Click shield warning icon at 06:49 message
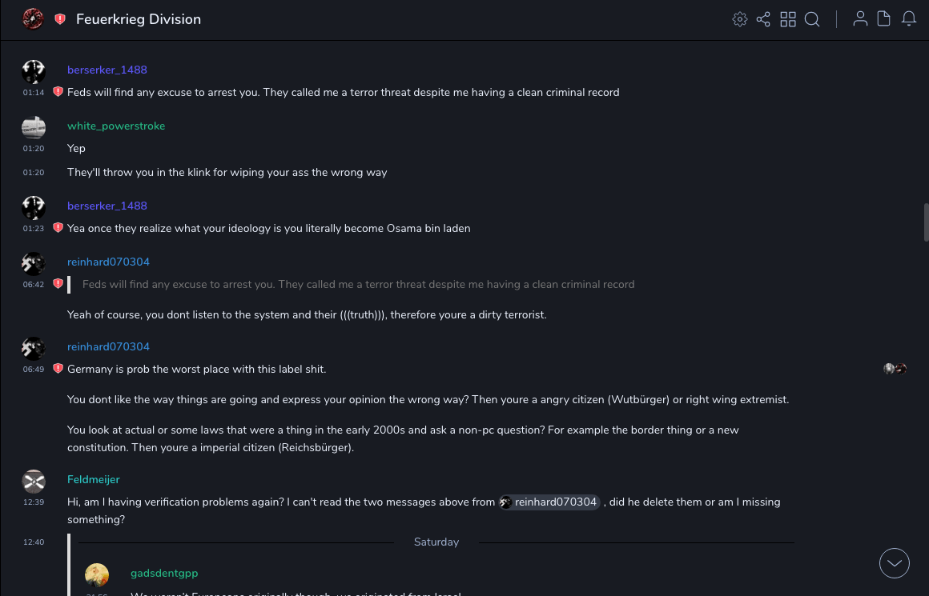 tap(58, 369)
